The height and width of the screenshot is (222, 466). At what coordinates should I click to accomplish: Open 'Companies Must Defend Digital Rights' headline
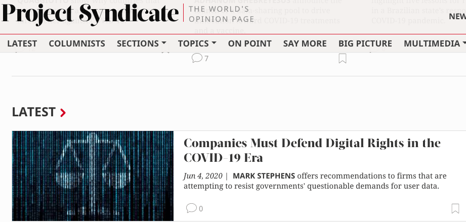point(312,150)
